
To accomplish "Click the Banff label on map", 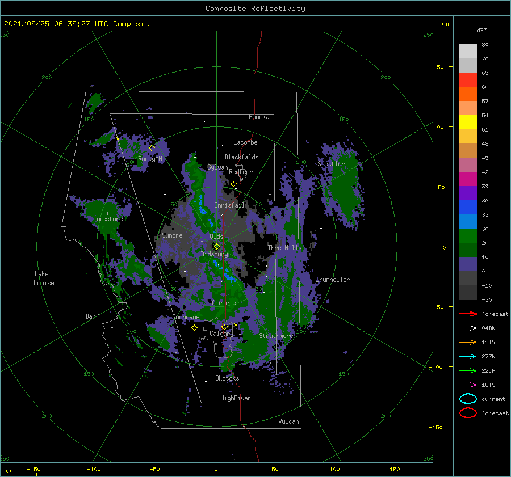I will [94, 316].
